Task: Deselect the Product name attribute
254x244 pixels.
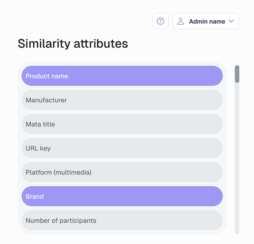Action: point(122,76)
